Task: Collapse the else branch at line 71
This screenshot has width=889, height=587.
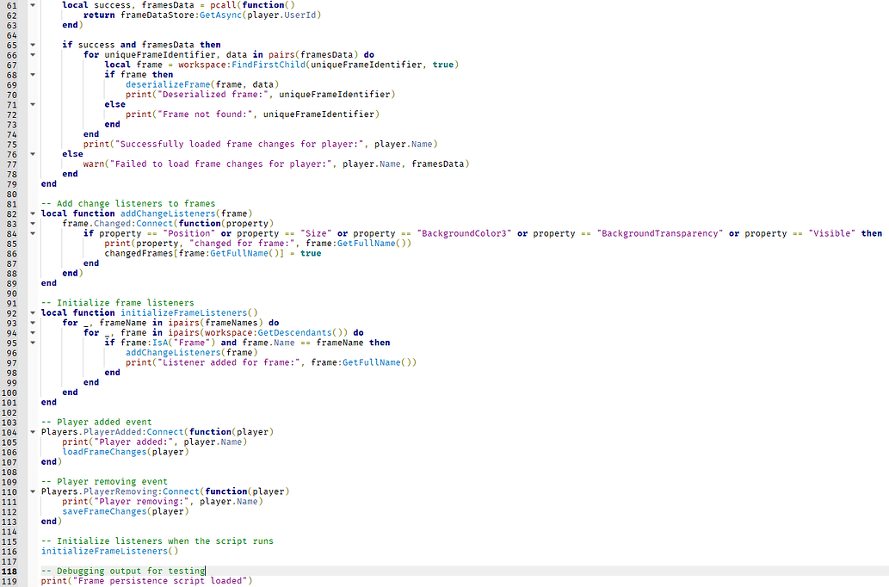Action: pos(31,103)
